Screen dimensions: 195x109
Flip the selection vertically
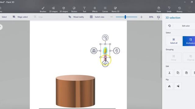[x=178, y=86]
